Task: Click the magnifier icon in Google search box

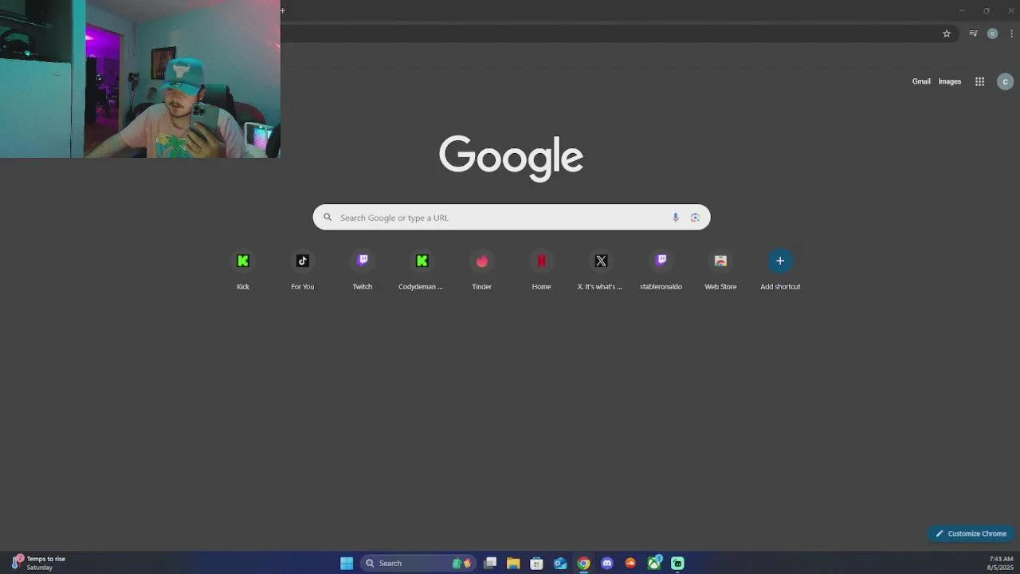Action: coord(328,218)
